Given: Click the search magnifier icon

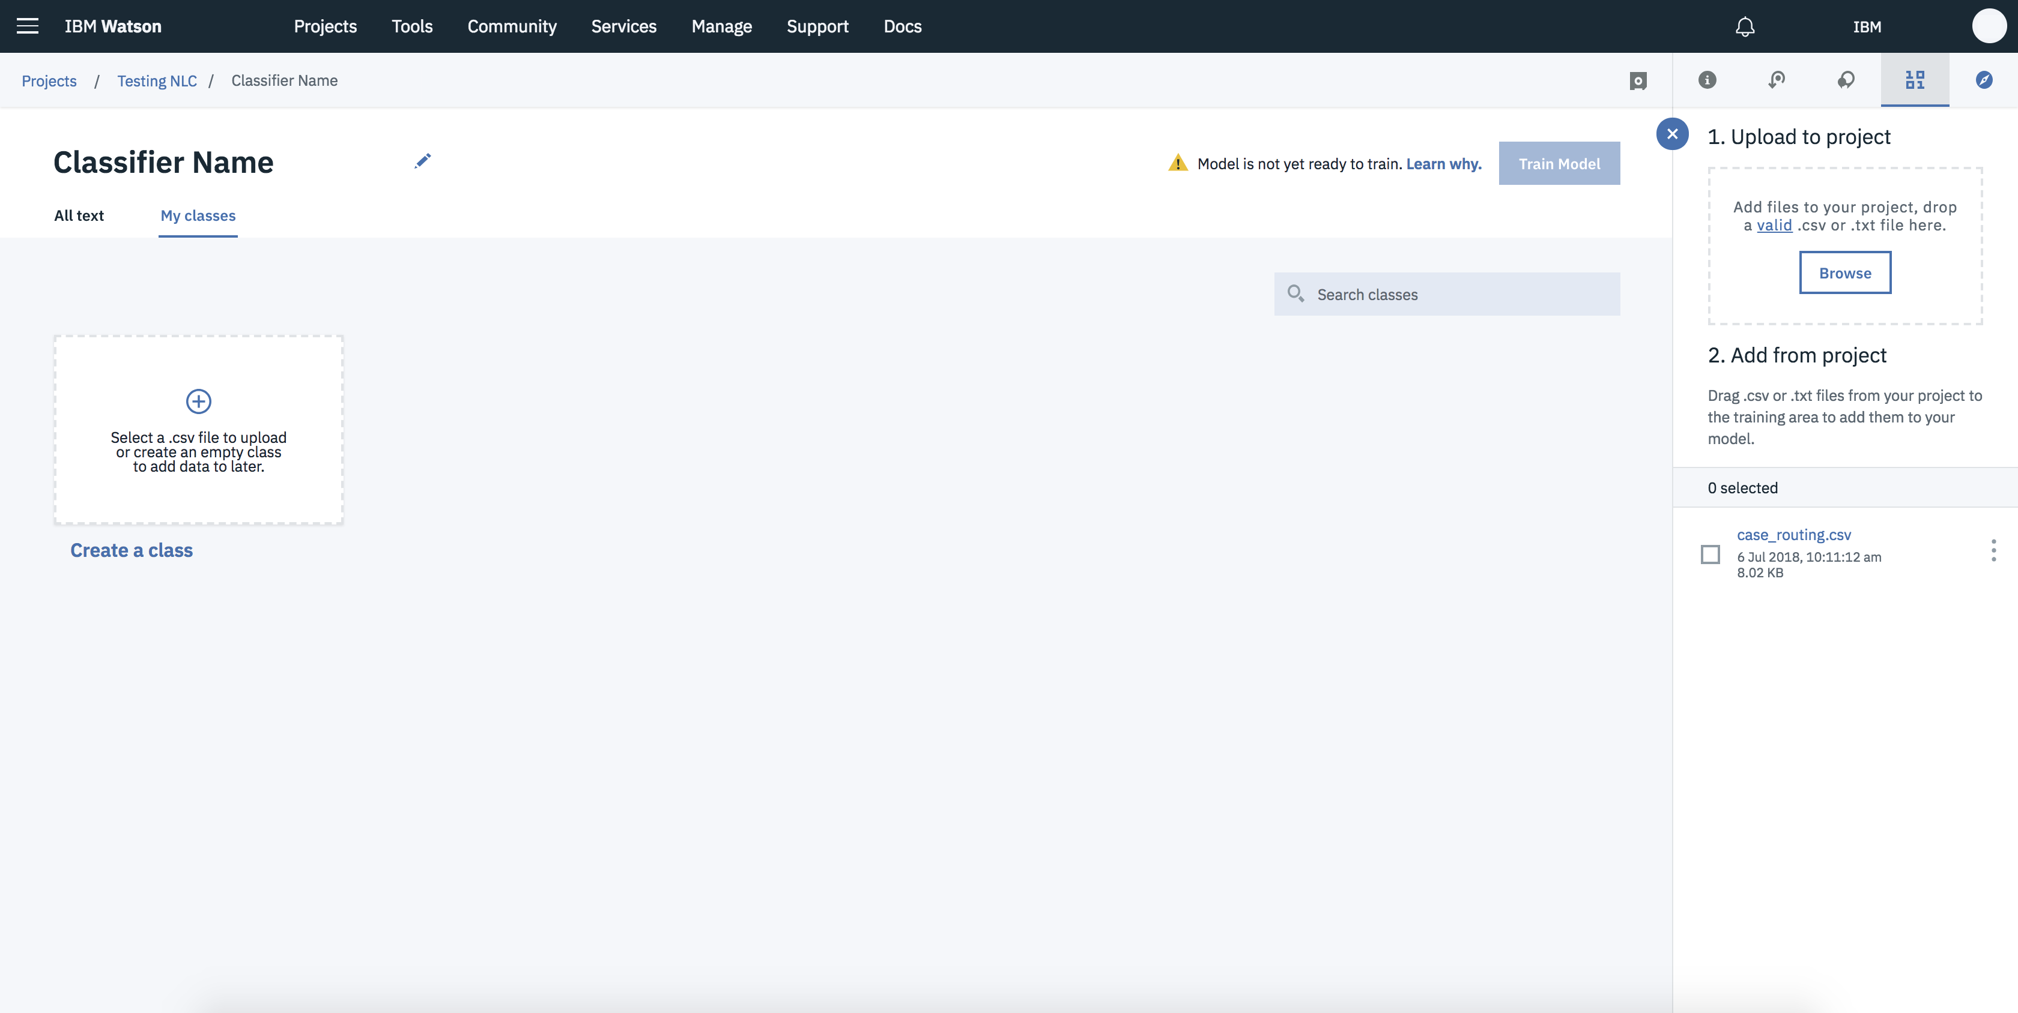Looking at the screenshot, I should pyautogui.click(x=1295, y=293).
